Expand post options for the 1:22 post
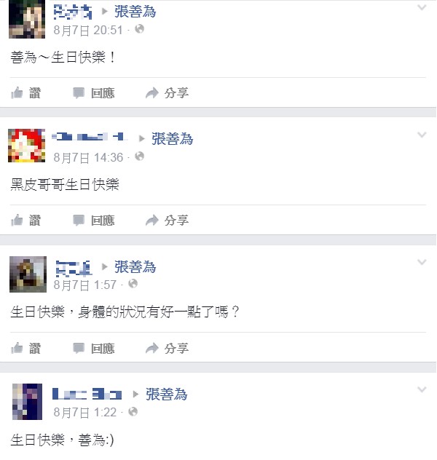The image size is (437, 460). pyautogui.click(x=422, y=389)
